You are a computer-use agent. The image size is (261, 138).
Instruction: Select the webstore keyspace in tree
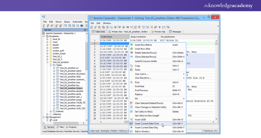[x=57, y=114]
